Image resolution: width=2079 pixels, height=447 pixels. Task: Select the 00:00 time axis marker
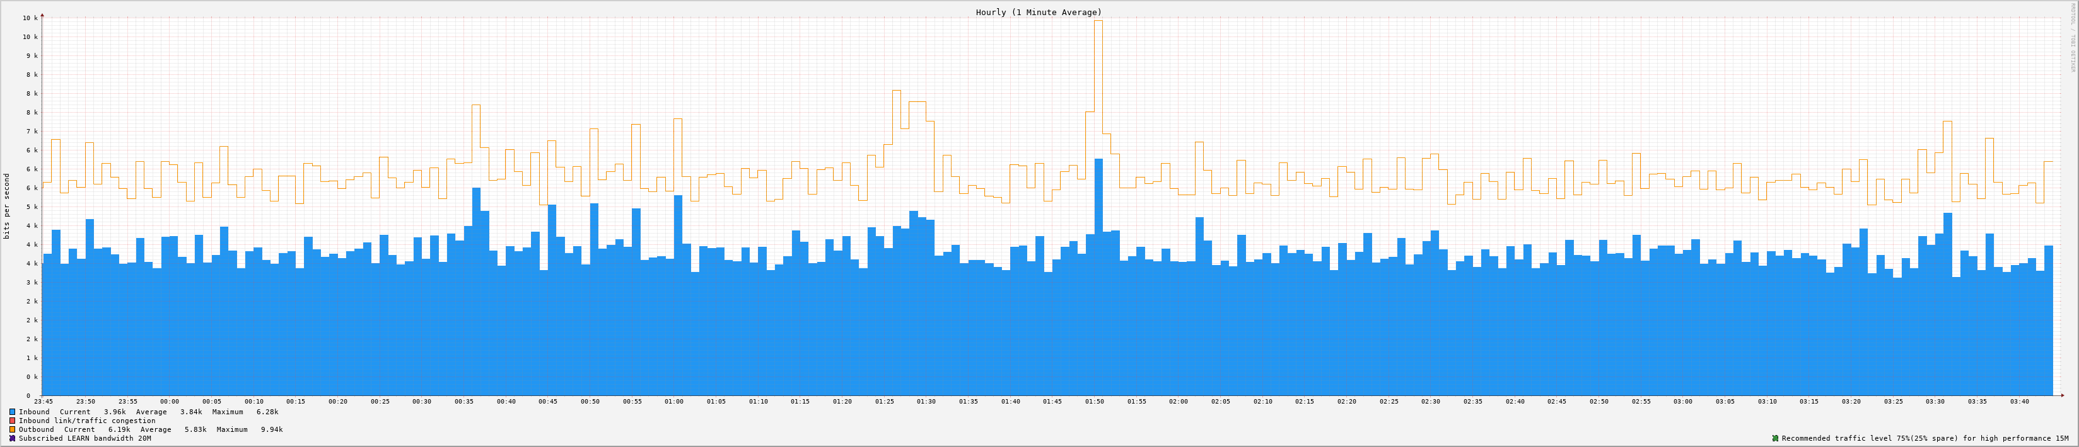click(x=170, y=401)
